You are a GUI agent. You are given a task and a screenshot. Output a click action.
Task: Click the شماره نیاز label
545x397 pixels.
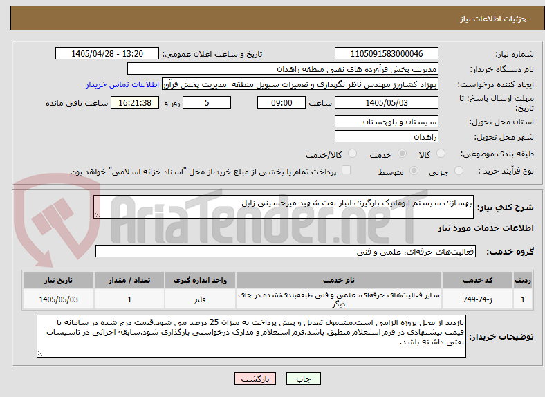[515, 54]
